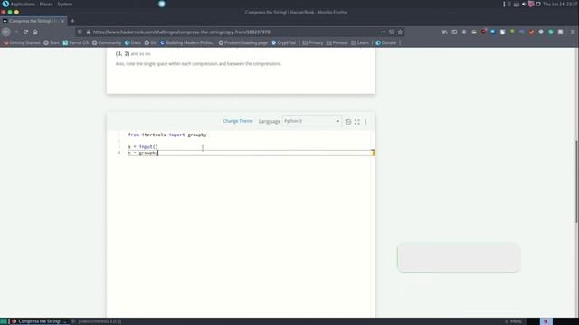This screenshot has height=325, width=579.
Task: Open the Git bookmark
Action: (150, 42)
